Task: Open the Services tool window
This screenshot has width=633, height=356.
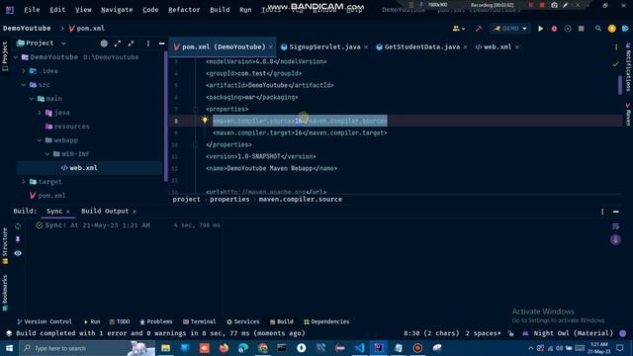Action: click(x=243, y=321)
